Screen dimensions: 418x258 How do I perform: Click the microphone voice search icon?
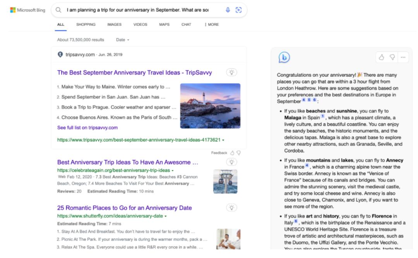pyautogui.click(x=228, y=10)
